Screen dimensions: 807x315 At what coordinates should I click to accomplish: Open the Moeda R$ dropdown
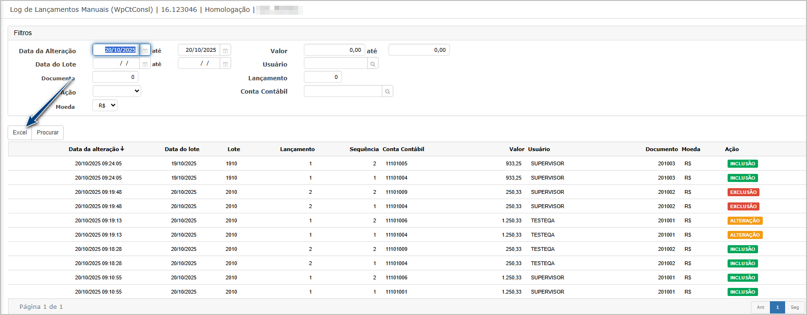pos(105,105)
